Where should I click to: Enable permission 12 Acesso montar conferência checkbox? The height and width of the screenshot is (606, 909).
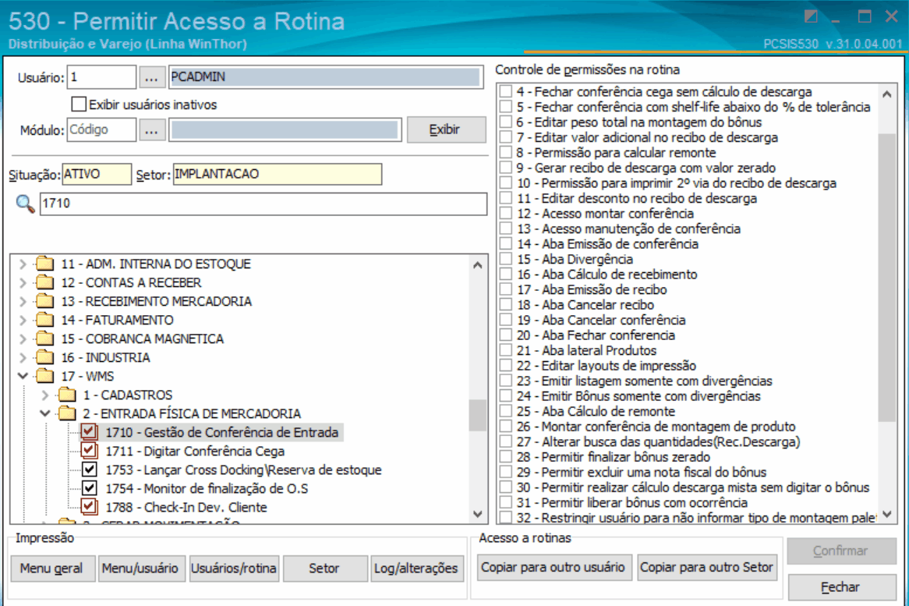click(x=506, y=214)
